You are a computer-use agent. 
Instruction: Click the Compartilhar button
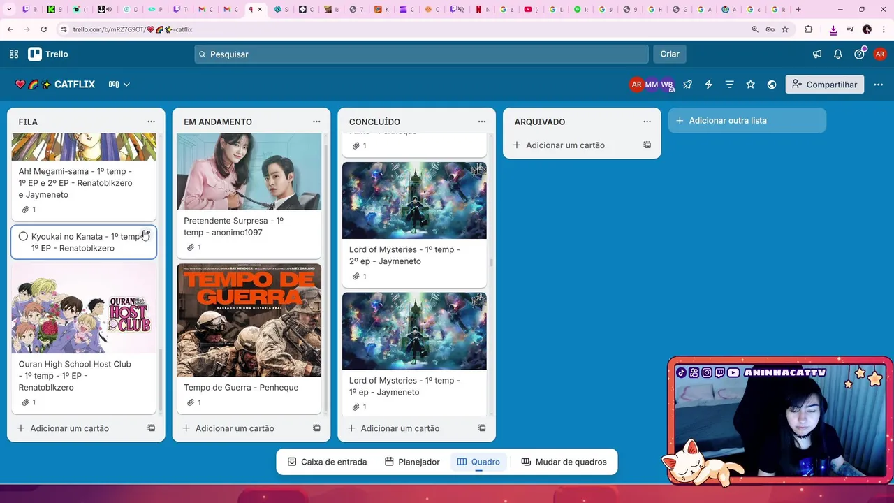click(825, 85)
